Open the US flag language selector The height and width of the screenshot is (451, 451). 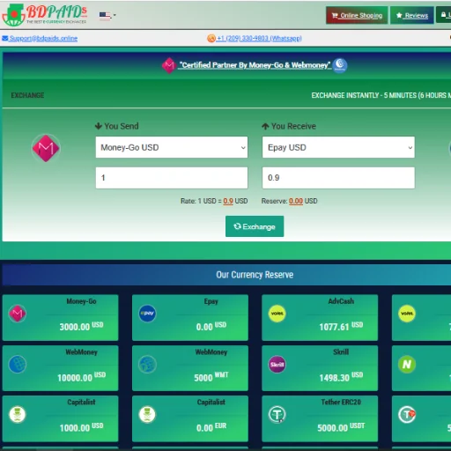point(107,15)
